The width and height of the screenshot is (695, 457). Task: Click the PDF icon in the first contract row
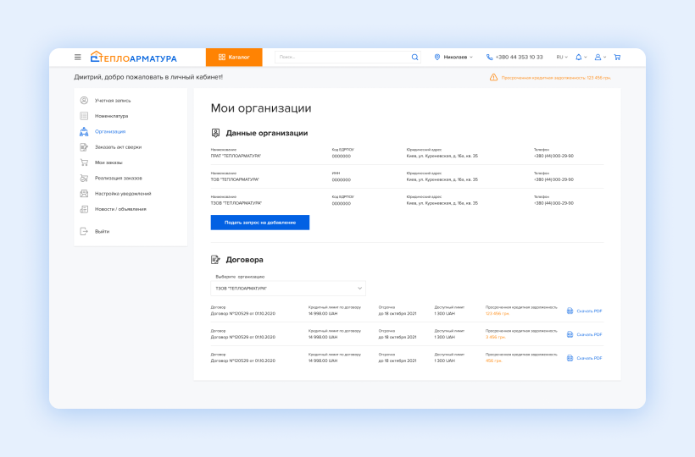(570, 311)
